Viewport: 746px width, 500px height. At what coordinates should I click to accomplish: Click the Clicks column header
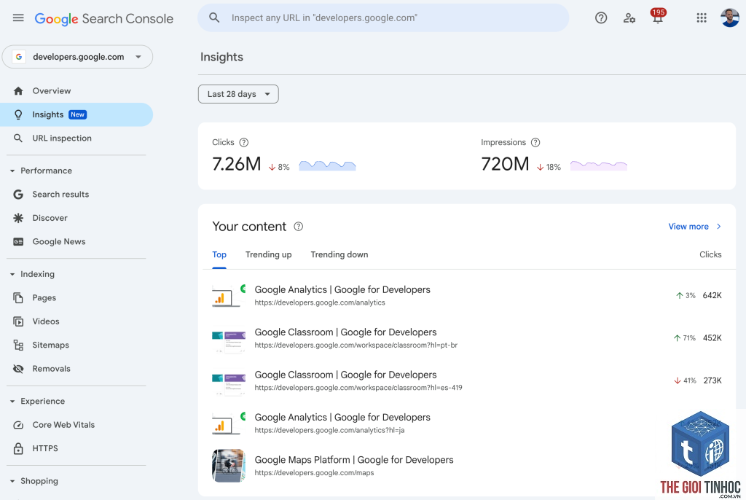(x=710, y=255)
